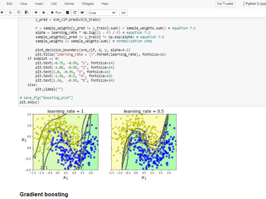Screen dimensions: 266x199
Task: Open the Edit menu
Action: [x=9, y=4]
